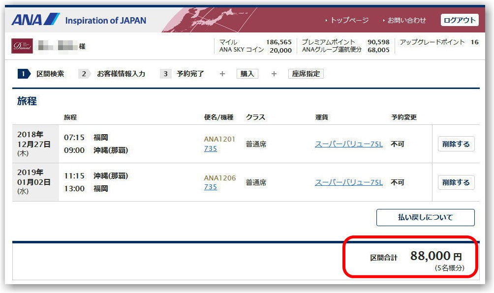Screen dimensions: 494x293
Task: Click the ANA logo
Action: tap(35, 20)
